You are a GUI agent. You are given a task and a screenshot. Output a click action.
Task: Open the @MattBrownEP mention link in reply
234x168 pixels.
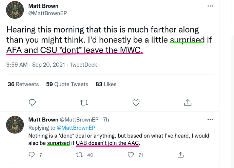[76, 128]
